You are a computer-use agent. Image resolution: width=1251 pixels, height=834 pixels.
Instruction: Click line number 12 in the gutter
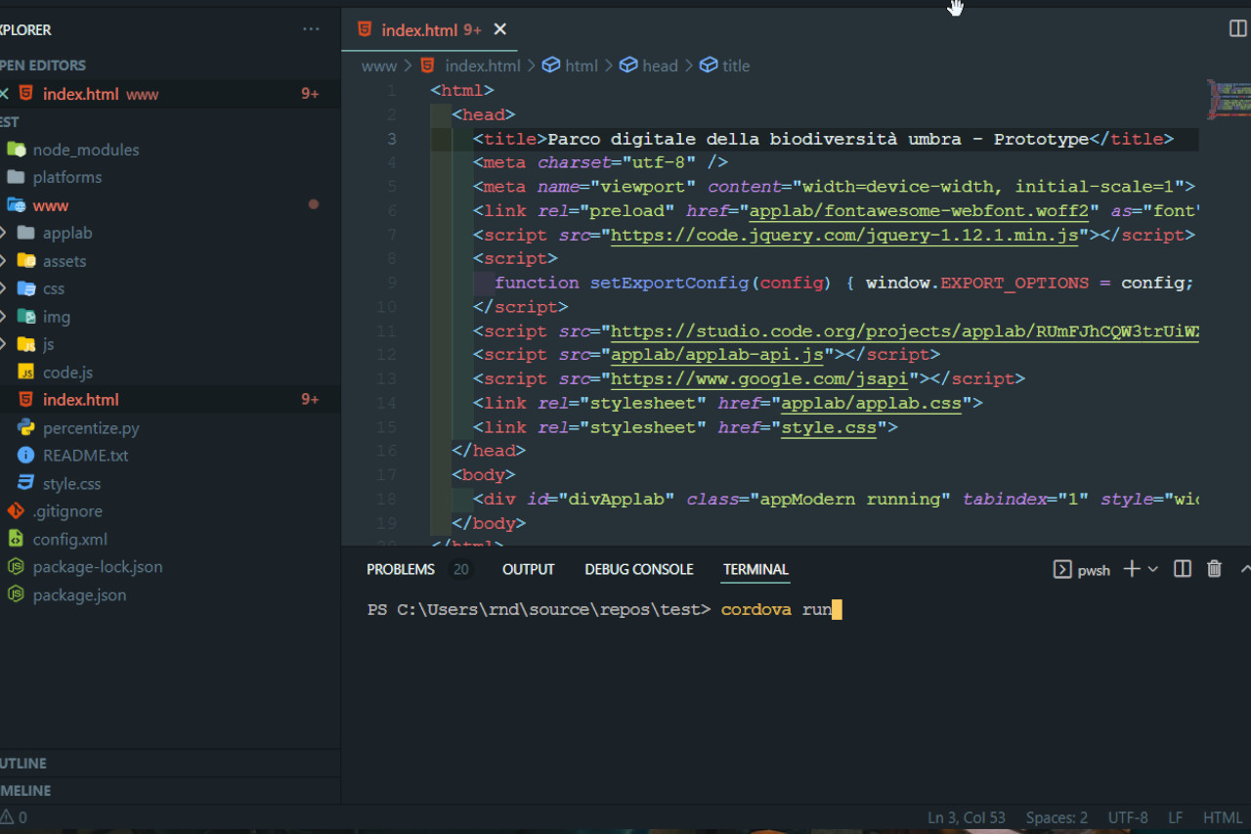tap(386, 355)
